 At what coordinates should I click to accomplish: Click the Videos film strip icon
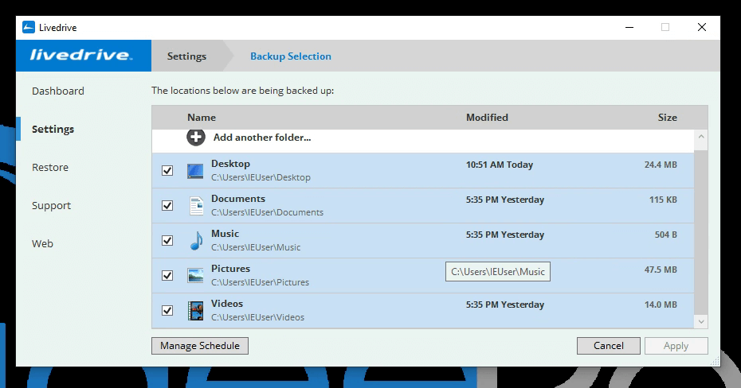coord(195,311)
